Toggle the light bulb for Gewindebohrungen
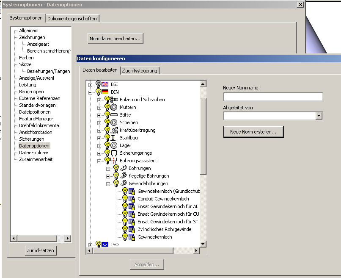341x278 pixels. (x=116, y=183)
